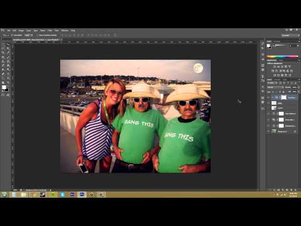Click the Photoshop taskbar icon
The image size is (301, 226).
click(x=82, y=195)
